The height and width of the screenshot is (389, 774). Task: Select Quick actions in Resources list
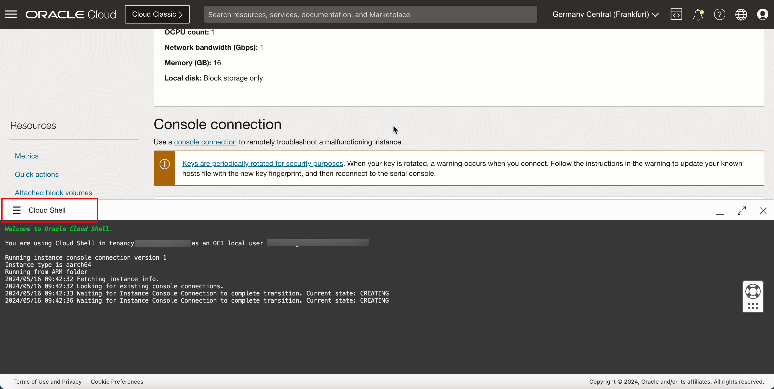[x=37, y=174]
